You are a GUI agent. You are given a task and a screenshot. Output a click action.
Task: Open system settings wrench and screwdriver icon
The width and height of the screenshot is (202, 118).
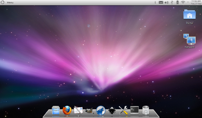coord(123,110)
